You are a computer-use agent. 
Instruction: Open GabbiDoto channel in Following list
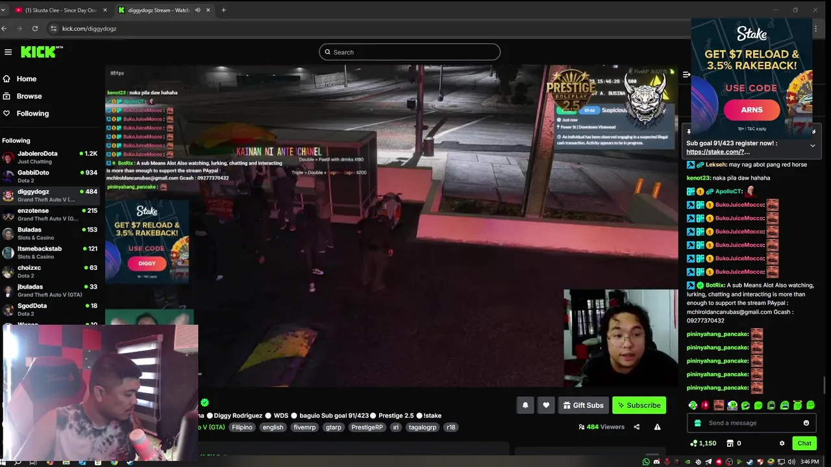pos(51,176)
